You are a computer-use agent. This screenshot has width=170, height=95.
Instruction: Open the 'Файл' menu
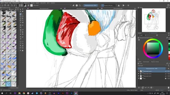coord(2,3)
